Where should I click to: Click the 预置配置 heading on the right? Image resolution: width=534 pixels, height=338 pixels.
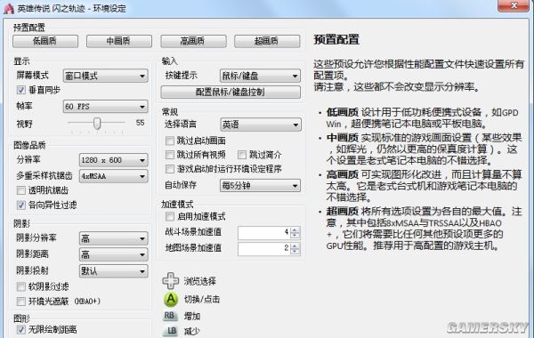(336, 39)
